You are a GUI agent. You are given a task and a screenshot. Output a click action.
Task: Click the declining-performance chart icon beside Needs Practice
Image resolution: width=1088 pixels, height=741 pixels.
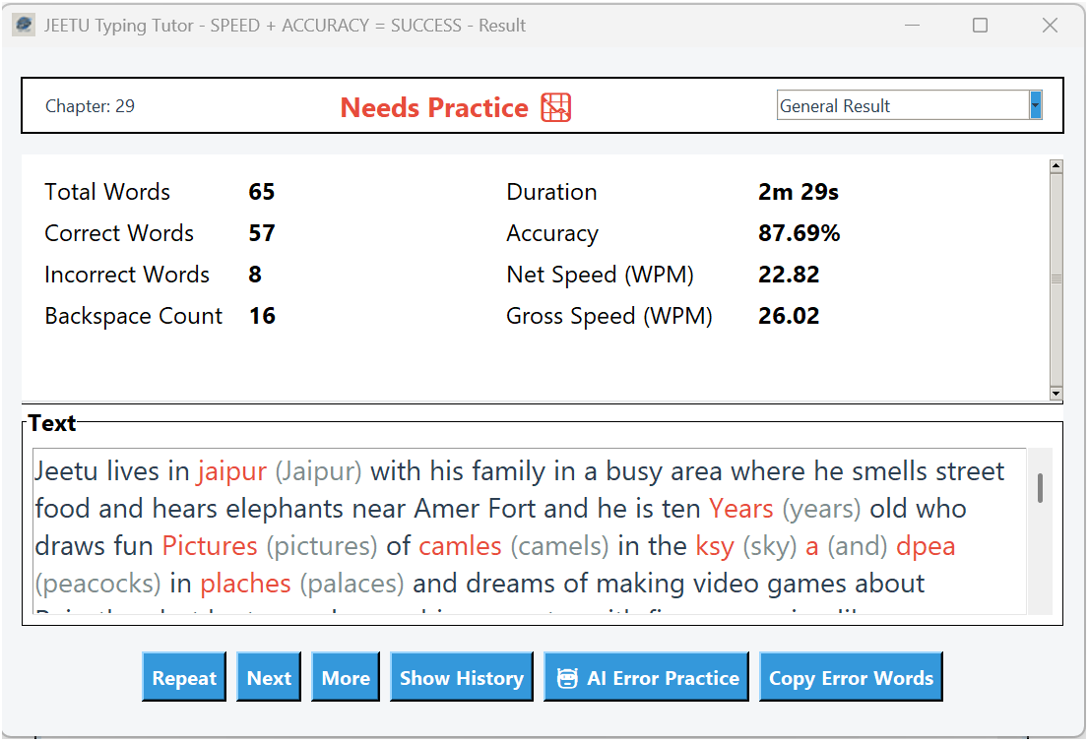pos(555,107)
